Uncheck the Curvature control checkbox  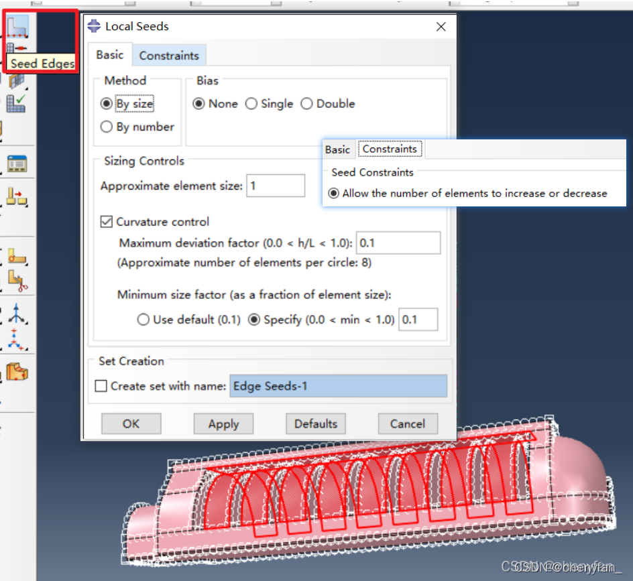click(106, 222)
